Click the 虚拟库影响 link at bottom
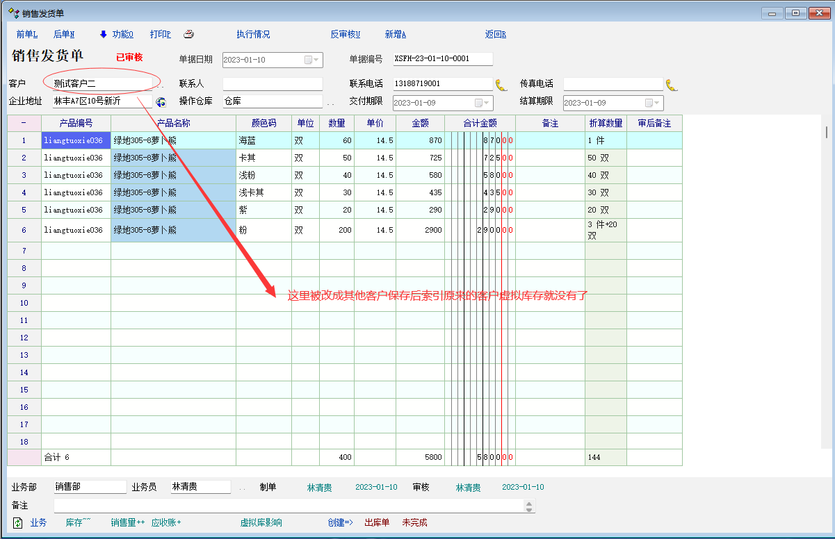The image size is (835, 539). [261, 522]
